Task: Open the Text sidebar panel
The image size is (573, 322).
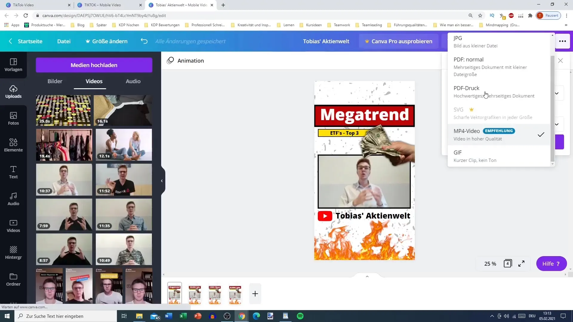Action: click(13, 172)
